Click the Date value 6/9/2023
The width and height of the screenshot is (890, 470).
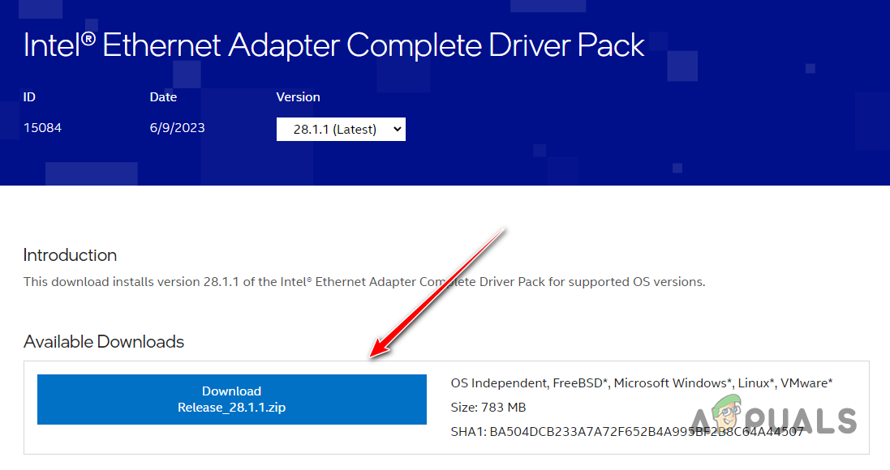177,127
